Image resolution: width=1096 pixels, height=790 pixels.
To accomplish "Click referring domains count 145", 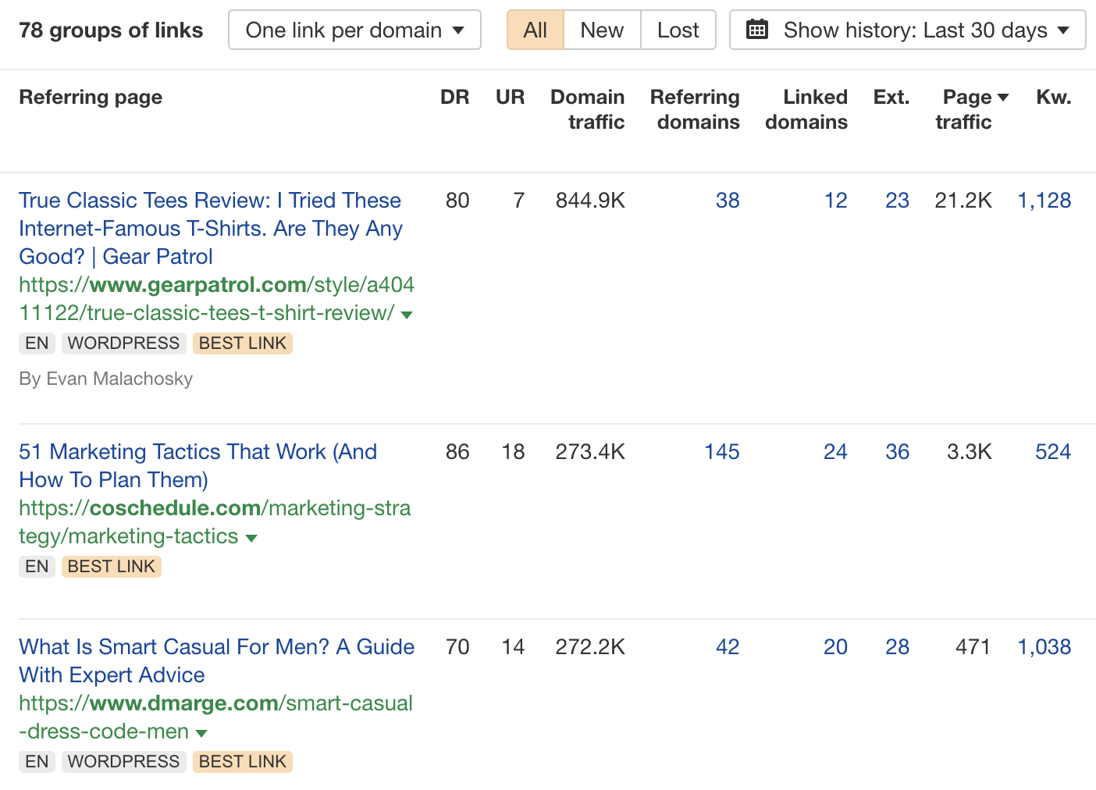I will pos(721,452).
